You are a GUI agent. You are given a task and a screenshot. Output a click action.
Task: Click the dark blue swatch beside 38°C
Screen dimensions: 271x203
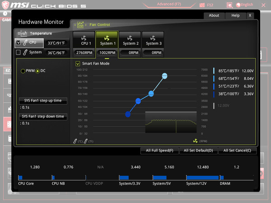click(x=214, y=94)
